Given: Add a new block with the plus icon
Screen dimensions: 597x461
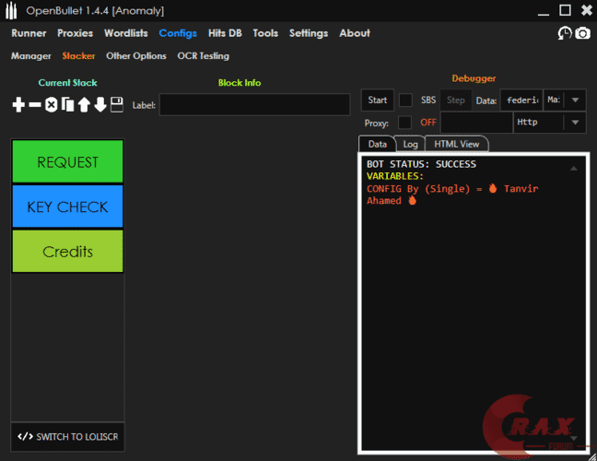Looking at the screenshot, I should [x=18, y=104].
